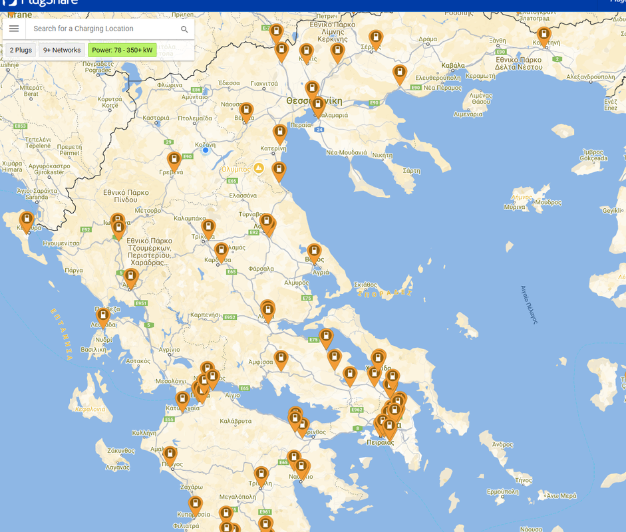Open the Power 78 - 350+ kW filter
626x532 pixels.
122,51
